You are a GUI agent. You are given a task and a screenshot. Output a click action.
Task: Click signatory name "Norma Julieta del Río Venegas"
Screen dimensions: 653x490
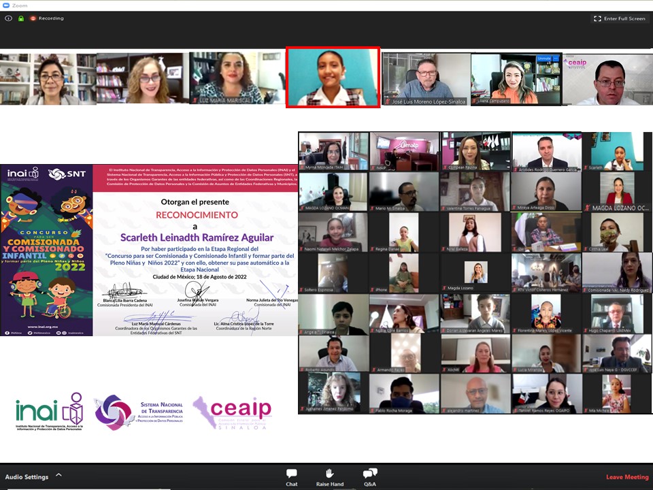tap(272, 300)
